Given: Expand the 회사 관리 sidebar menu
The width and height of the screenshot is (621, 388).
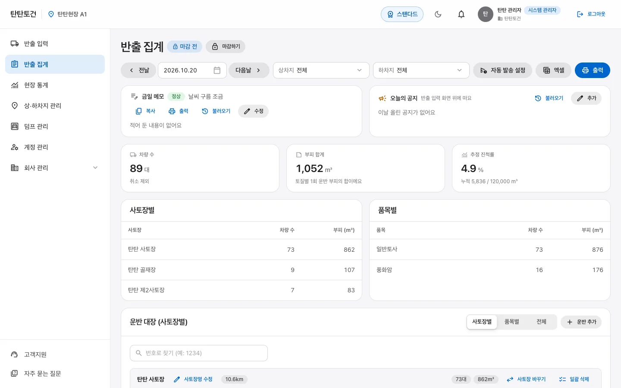Looking at the screenshot, I should pos(55,168).
